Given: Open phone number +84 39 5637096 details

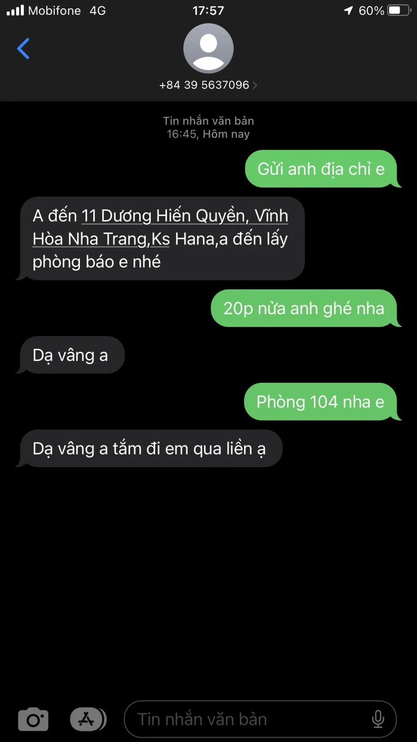Looking at the screenshot, I should tap(204, 85).
